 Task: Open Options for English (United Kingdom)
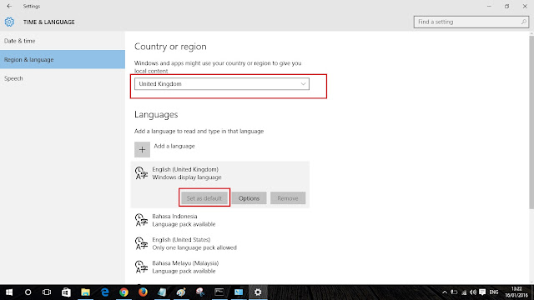[249, 198]
